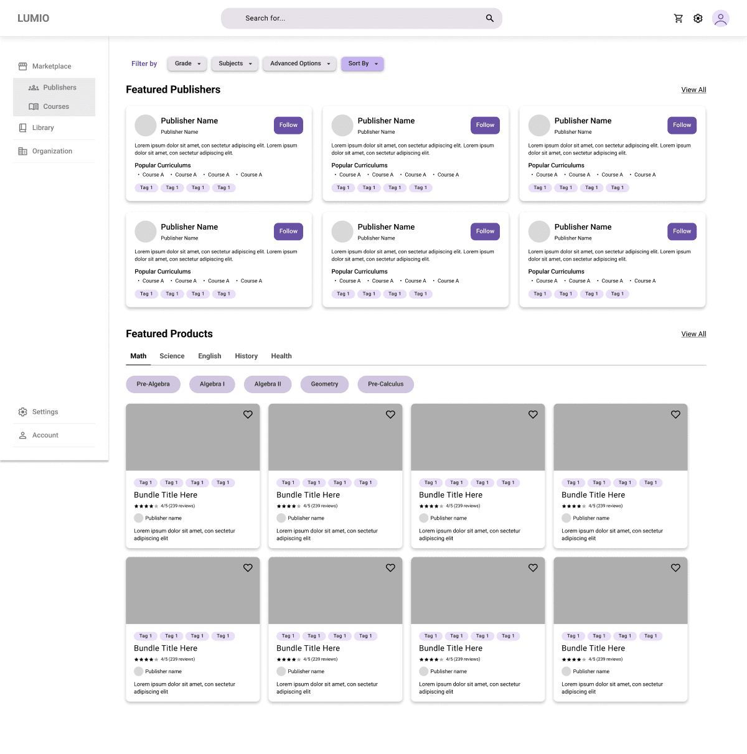Click the Library icon in sidebar
This screenshot has width=747, height=754.
coord(22,128)
